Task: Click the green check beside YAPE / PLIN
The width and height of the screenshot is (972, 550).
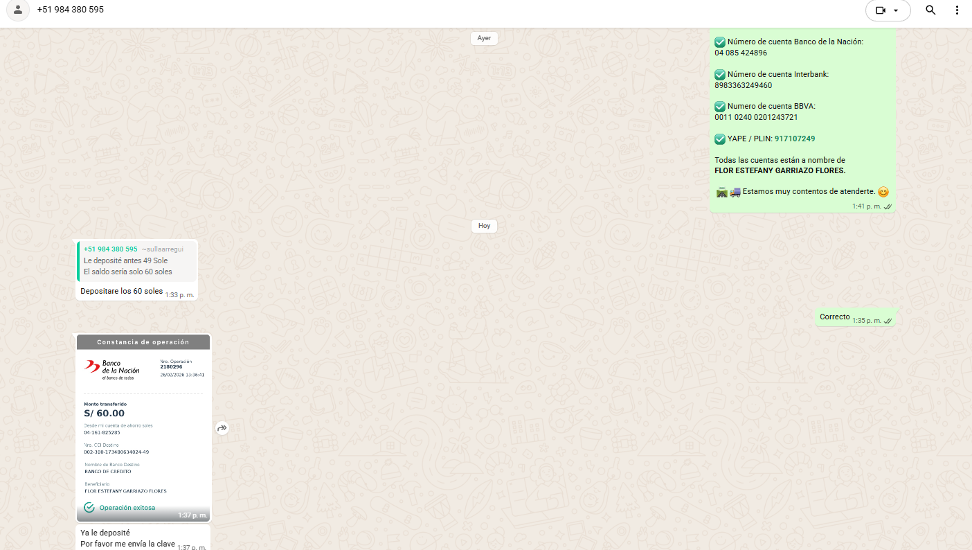Action: click(x=720, y=139)
